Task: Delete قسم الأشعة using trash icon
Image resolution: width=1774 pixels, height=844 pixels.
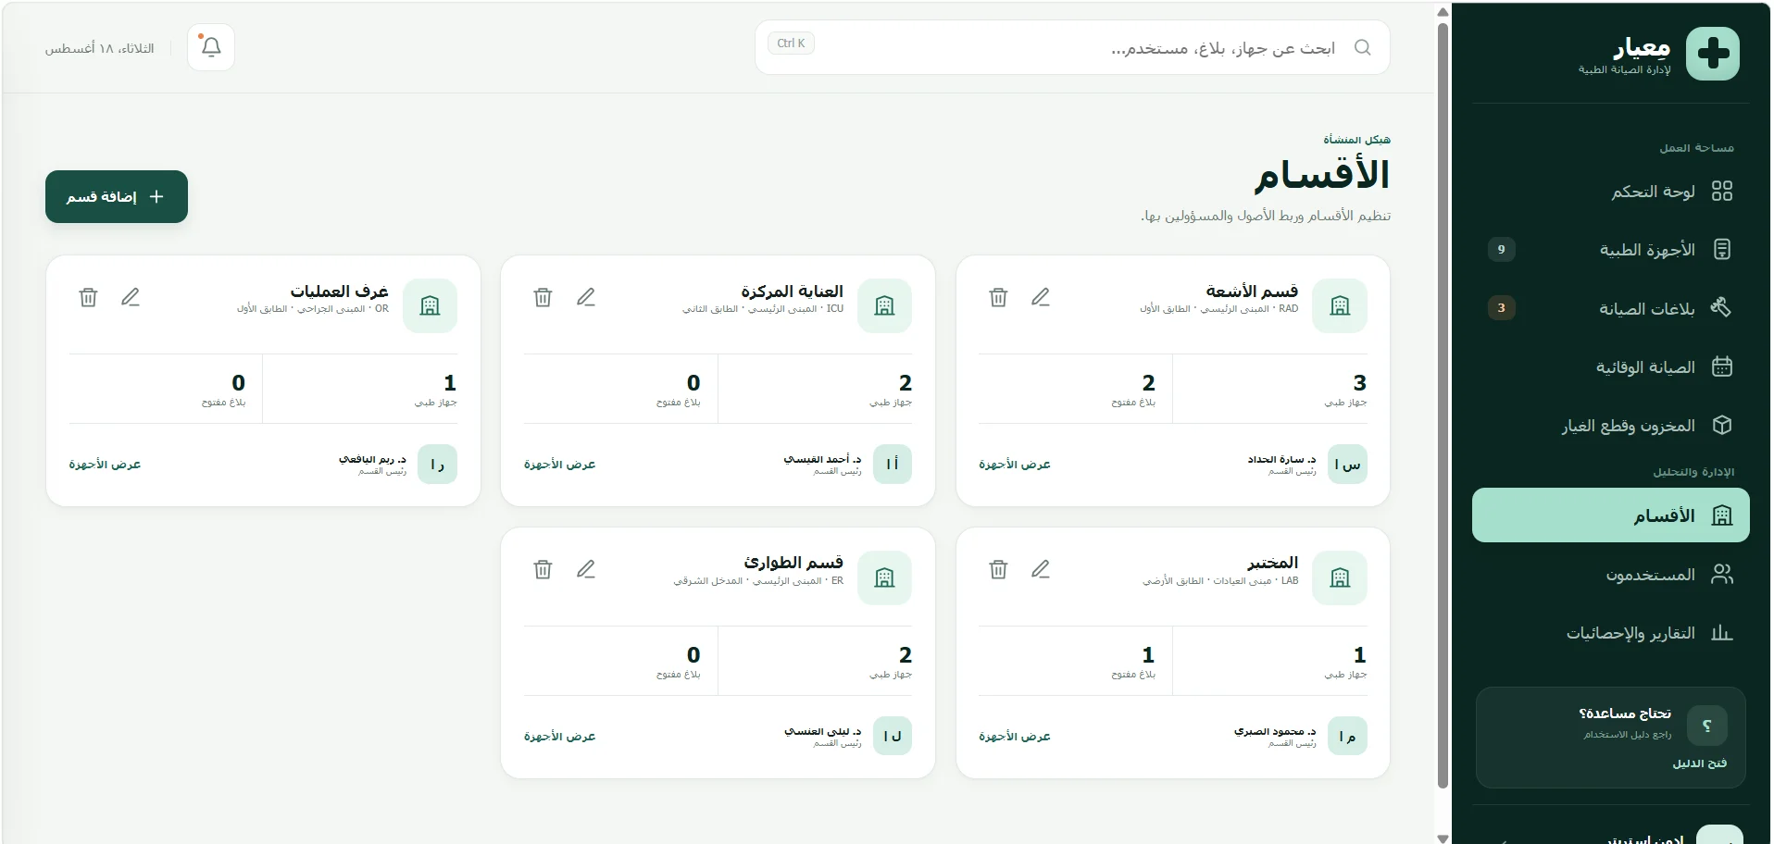Action: click(998, 297)
